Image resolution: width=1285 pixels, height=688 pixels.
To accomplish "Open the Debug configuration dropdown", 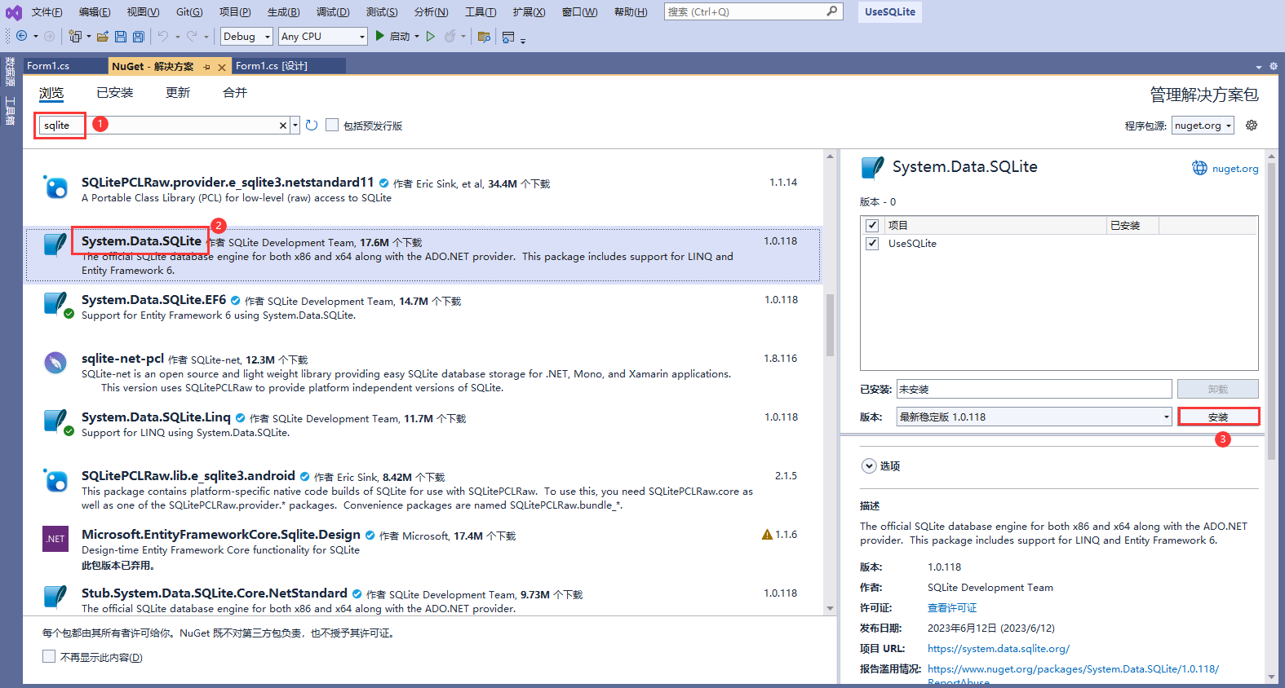I will point(246,36).
